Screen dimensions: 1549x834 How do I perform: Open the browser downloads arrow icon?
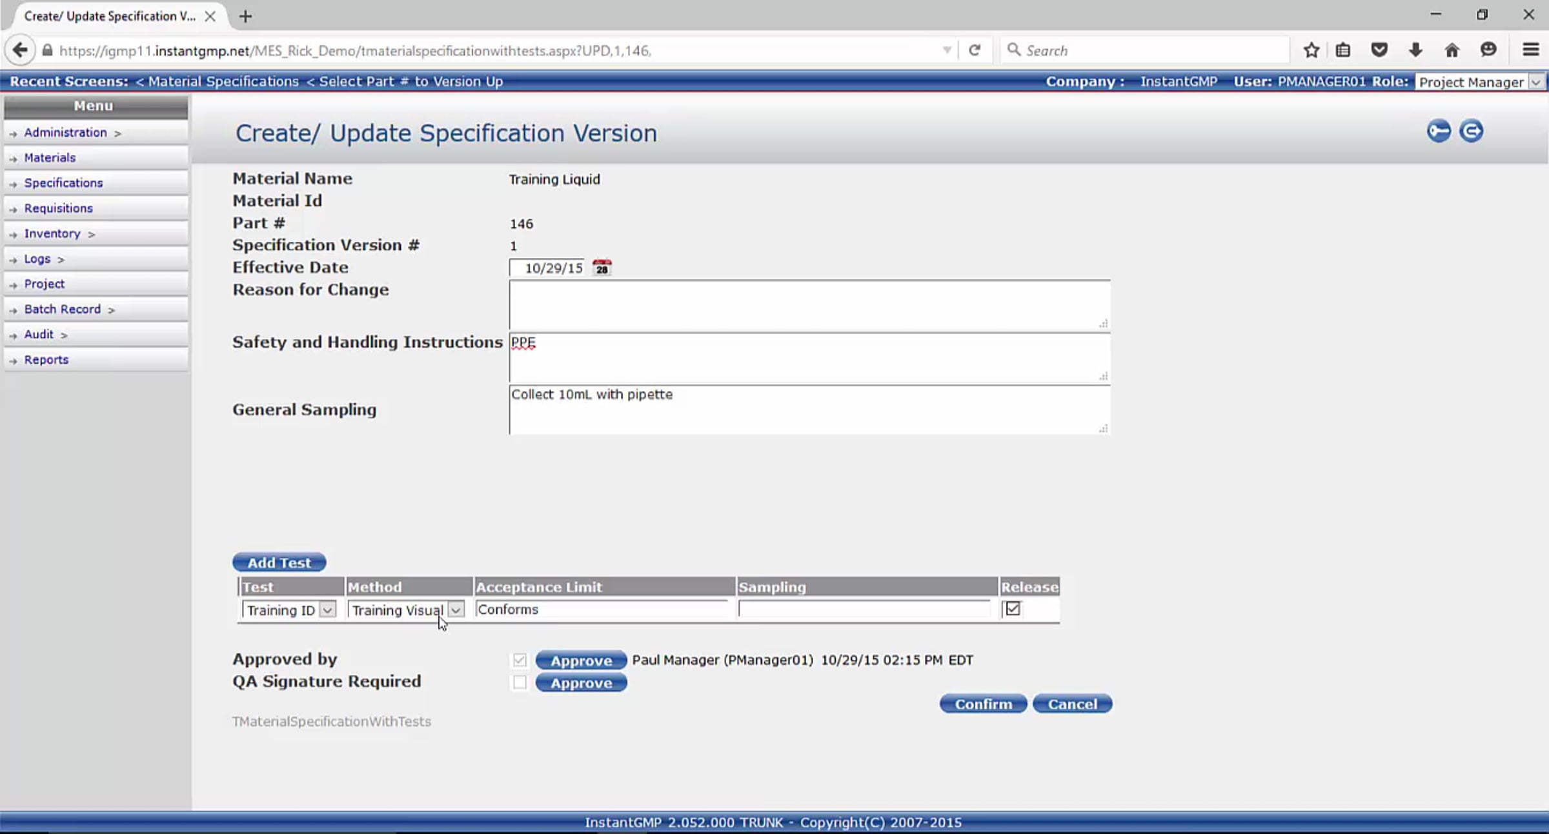(x=1415, y=50)
